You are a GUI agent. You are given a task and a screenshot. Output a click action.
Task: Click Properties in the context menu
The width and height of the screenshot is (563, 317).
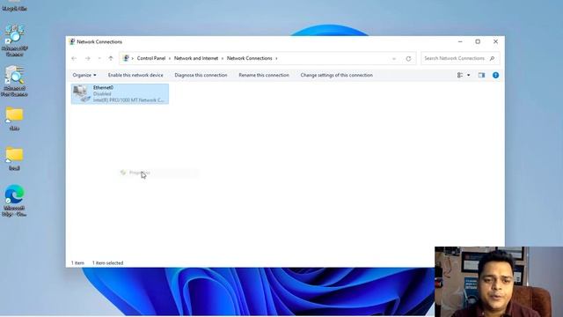point(158,173)
